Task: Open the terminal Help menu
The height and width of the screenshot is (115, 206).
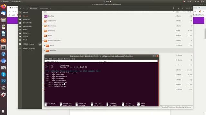Action: (73, 59)
